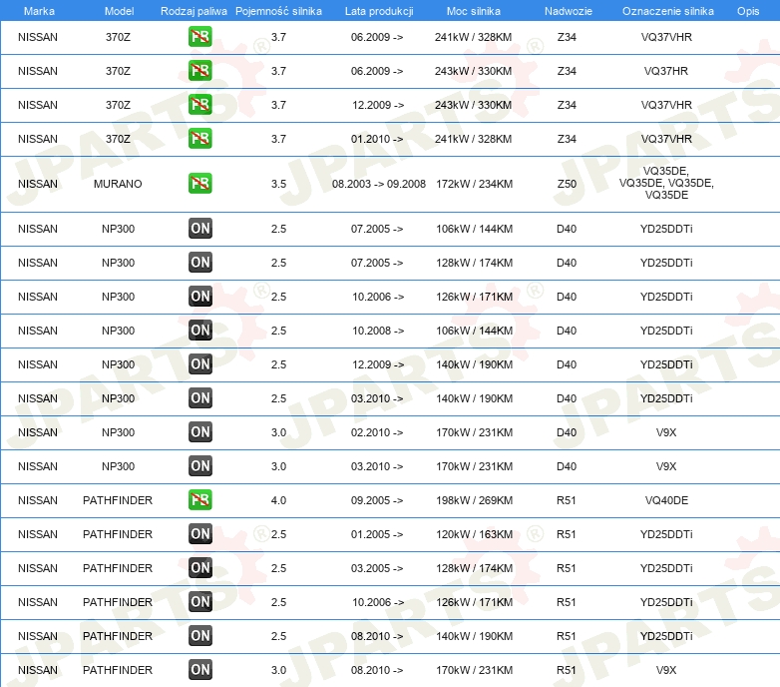The image size is (780, 687).
Task: Select the MURANO model cell
Action: pyautogui.click(x=118, y=184)
